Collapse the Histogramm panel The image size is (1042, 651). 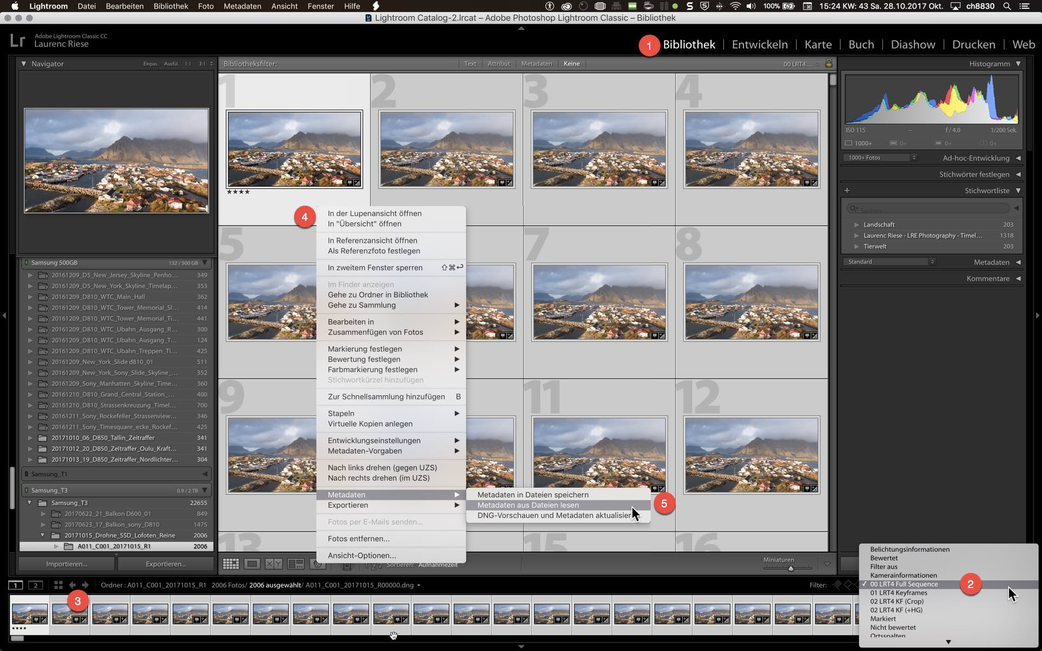pyautogui.click(x=1018, y=63)
